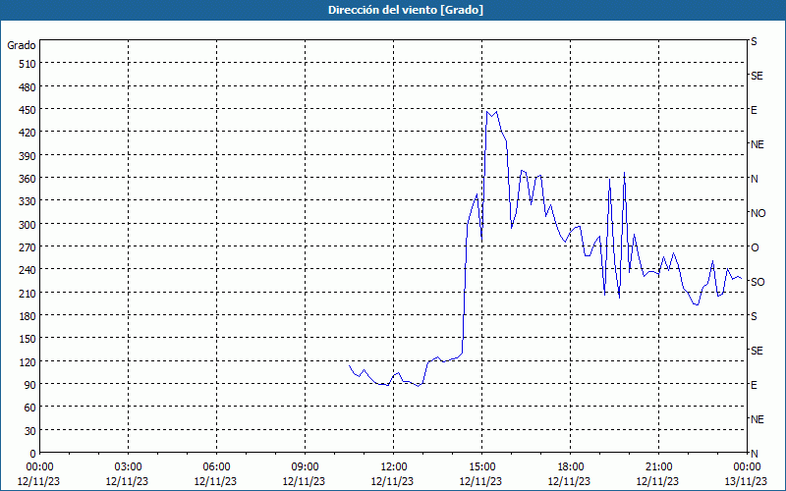
Task: Pick the 120 y-axis value
Action: point(28,361)
